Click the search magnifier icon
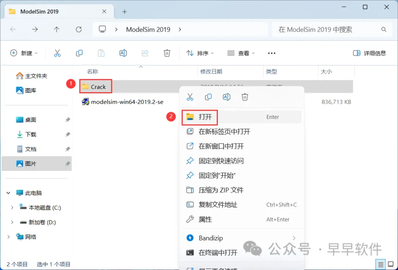The width and height of the screenshot is (398, 270). click(x=384, y=30)
